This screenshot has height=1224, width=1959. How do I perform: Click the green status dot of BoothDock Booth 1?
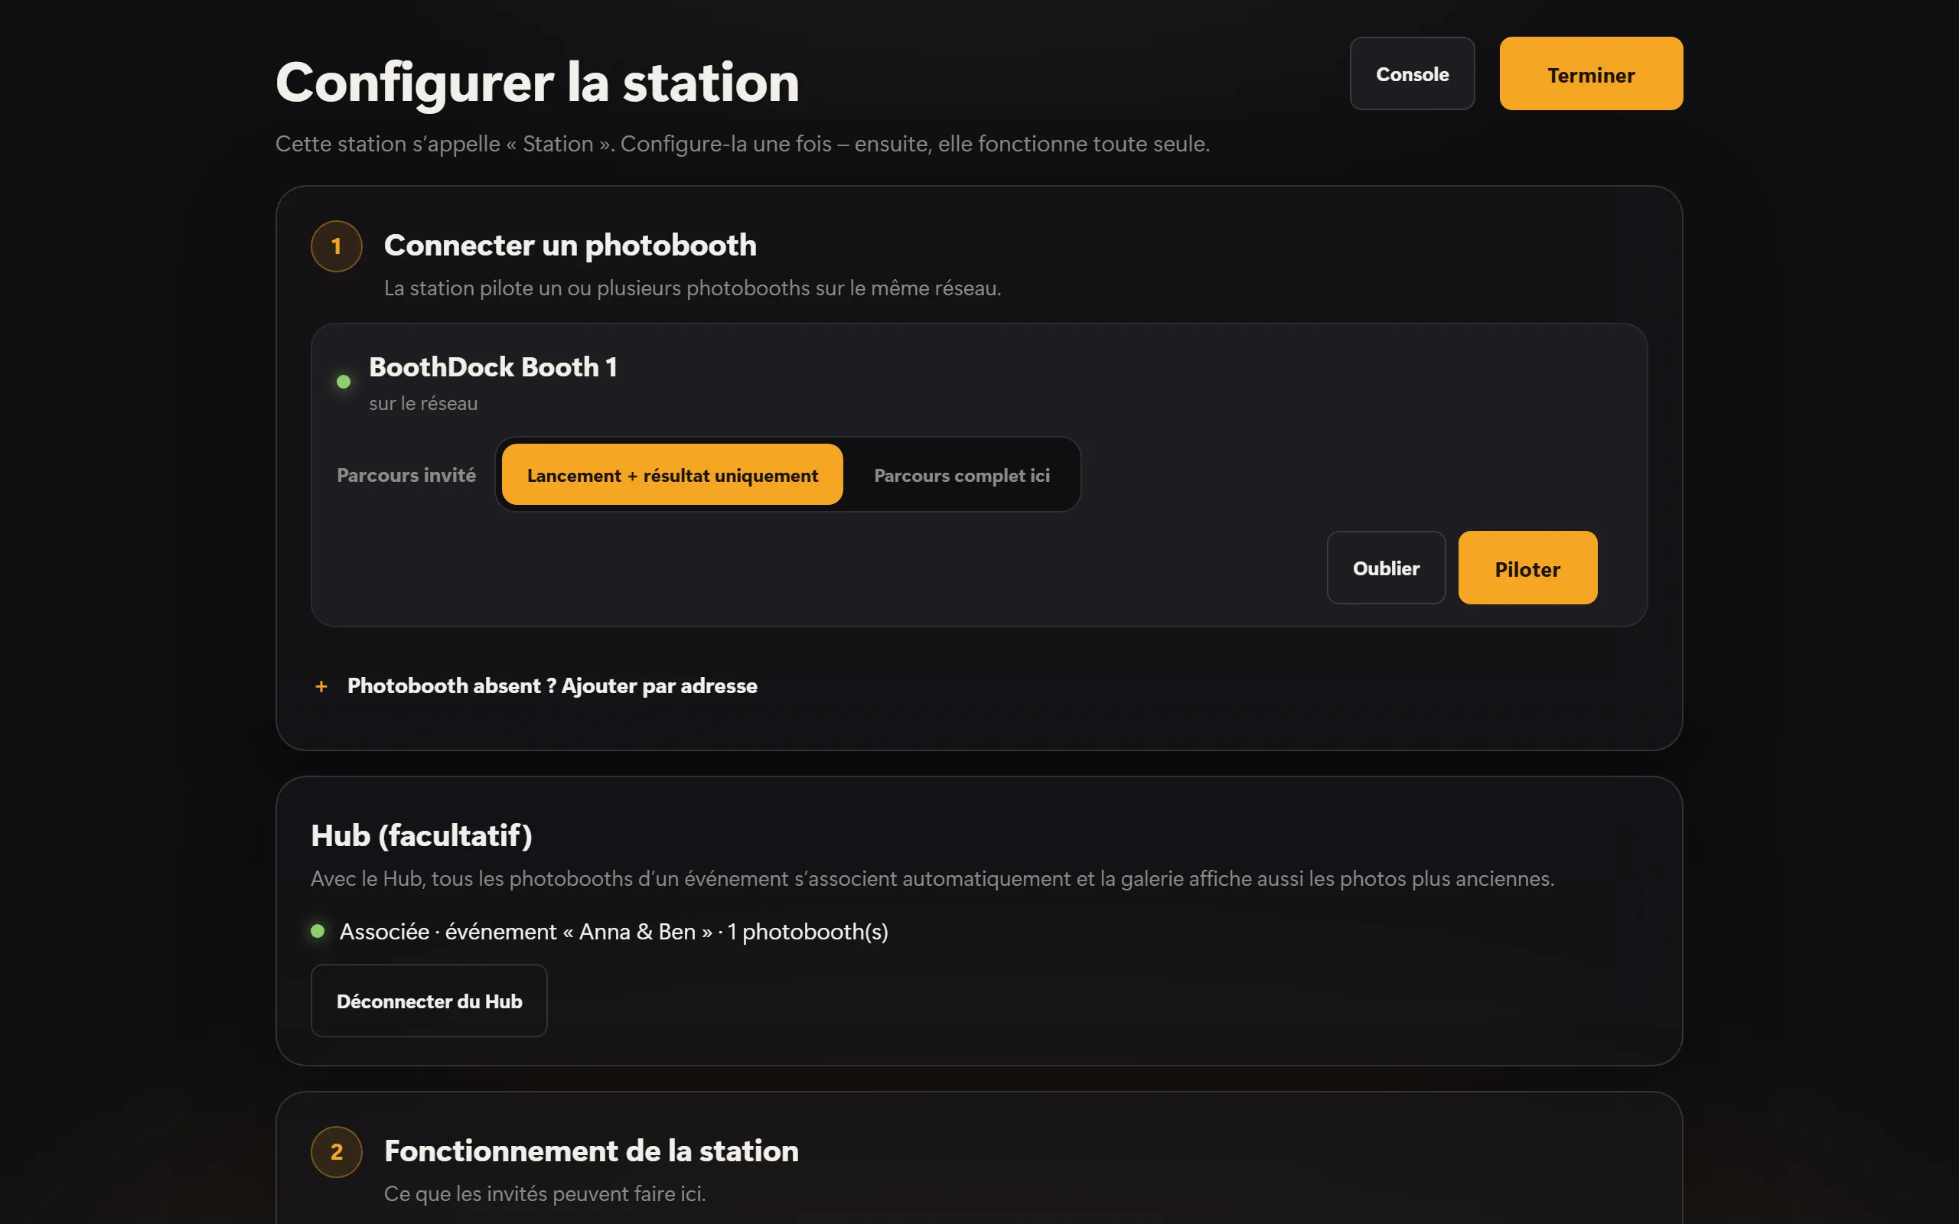(x=344, y=382)
